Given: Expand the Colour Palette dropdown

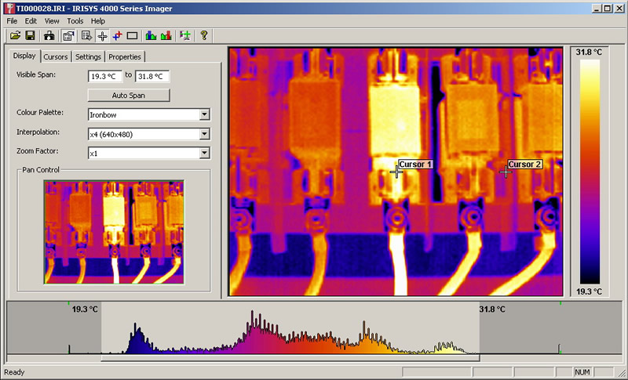Looking at the screenshot, I should (204, 114).
